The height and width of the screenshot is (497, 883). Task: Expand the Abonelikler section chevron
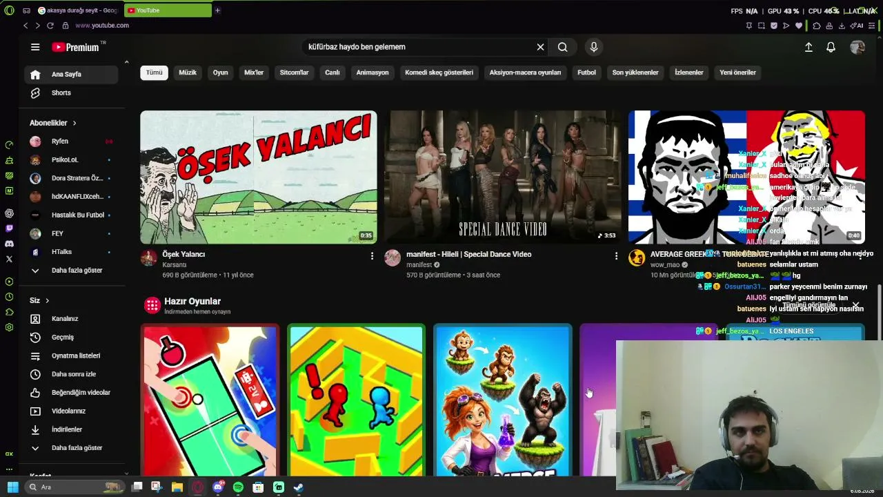[74, 123]
